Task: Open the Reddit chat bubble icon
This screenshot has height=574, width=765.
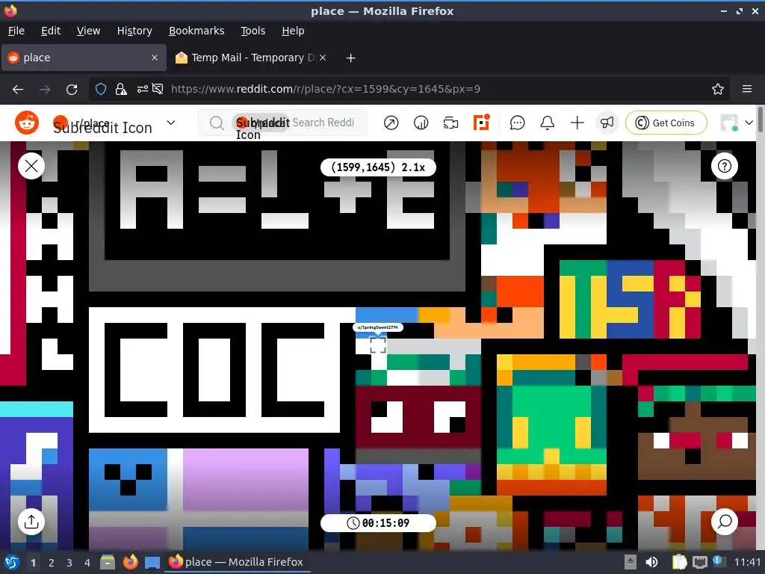Action: [x=517, y=123]
